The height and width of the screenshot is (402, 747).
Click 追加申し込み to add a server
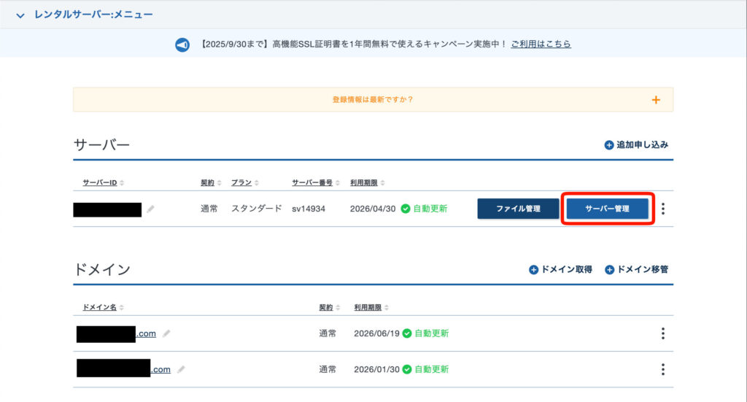(636, 144)
